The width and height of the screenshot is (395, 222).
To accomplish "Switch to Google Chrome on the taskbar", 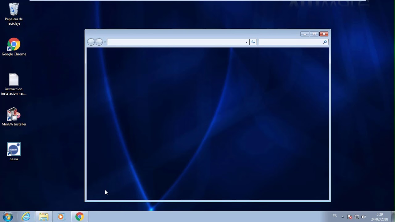I will [x=80, y=217].
